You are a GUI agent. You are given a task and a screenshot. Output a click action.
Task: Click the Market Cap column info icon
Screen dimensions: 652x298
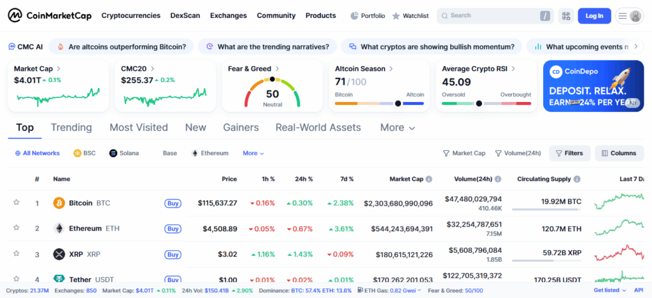click(429, 179)
